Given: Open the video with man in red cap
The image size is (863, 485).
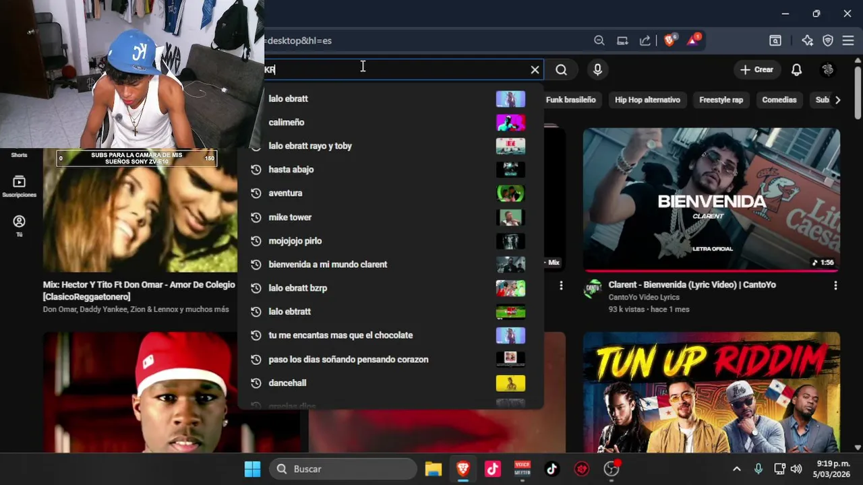Looking at the screenshot, I should [140, 392].
